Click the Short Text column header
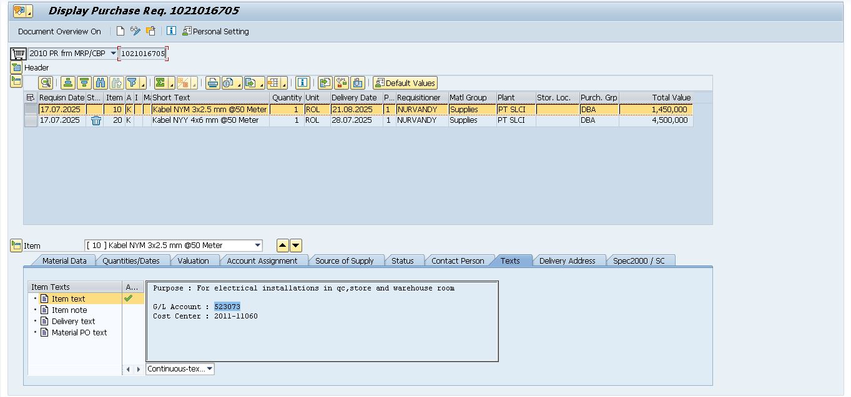The image size is (851, 397). point(210,98)
